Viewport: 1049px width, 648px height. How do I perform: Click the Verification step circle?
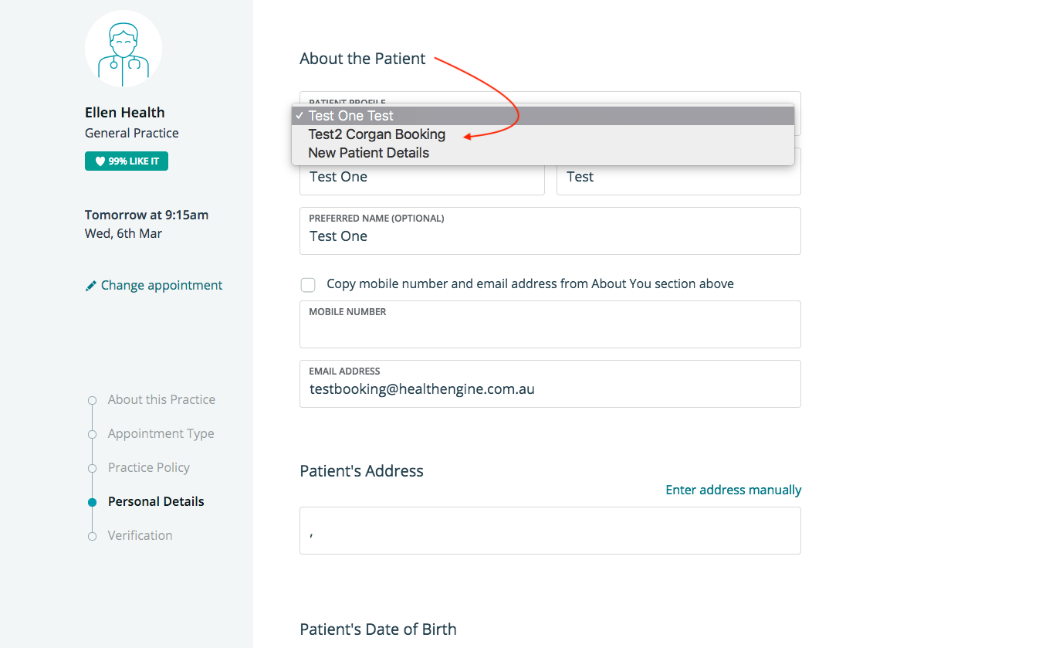pyautogui.click(x=93, y=536)
